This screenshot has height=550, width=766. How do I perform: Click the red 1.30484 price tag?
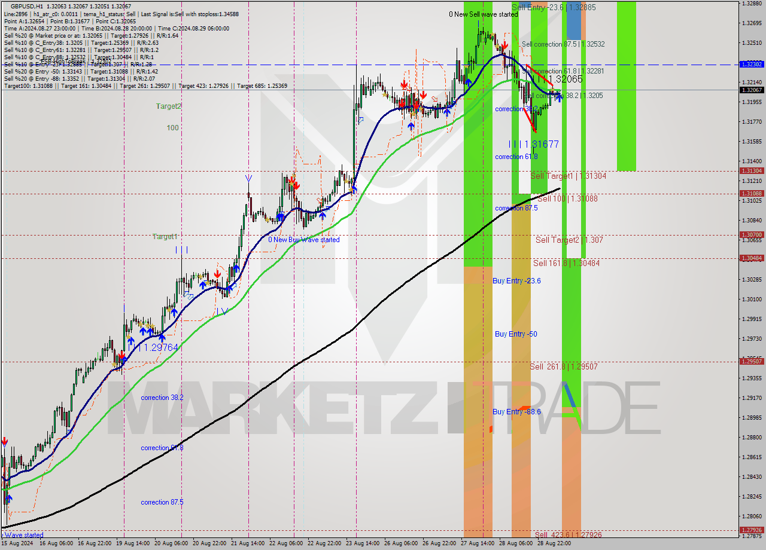(x=751, y=258)
